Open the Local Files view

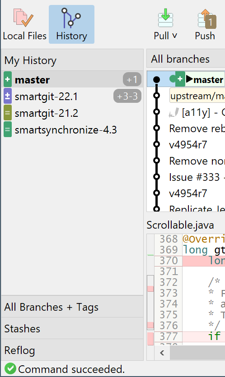24,24
